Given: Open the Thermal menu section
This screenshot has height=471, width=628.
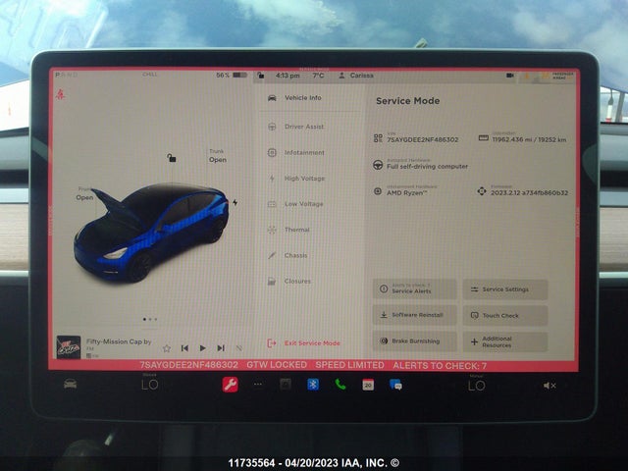Looking at the screenshot, I should [296, 230].
